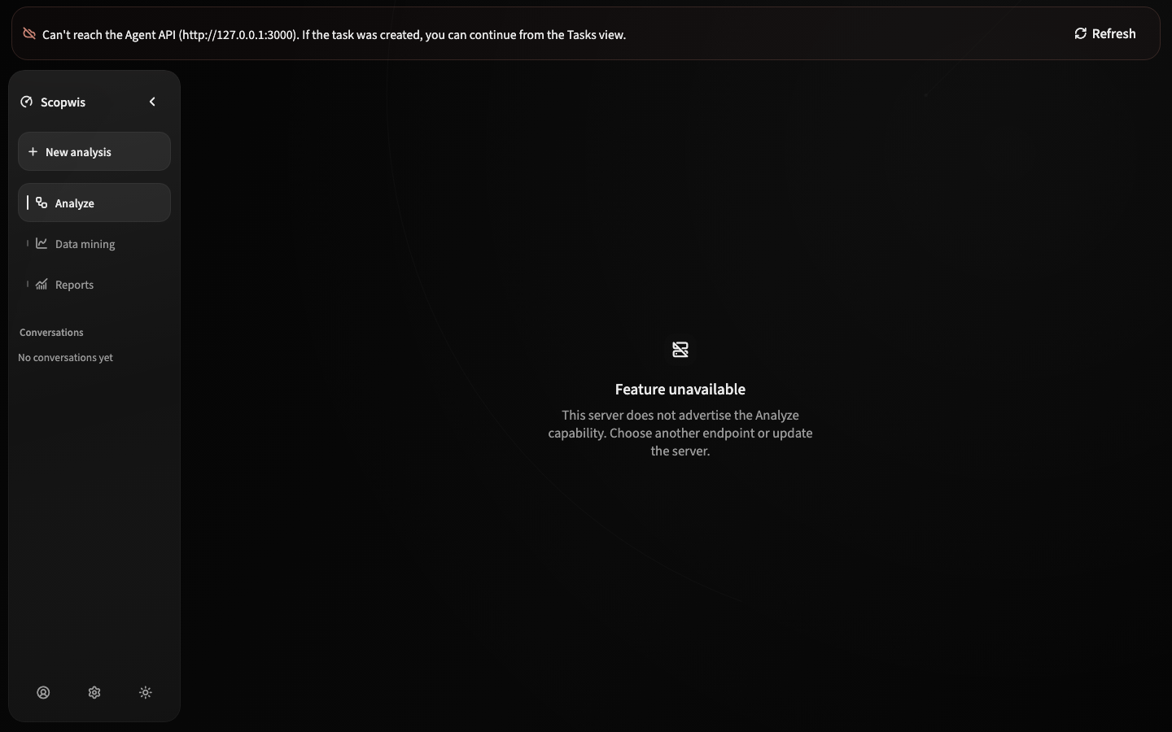Click the Scopwis logo icon
The image size is (1172, 732).
27,102
